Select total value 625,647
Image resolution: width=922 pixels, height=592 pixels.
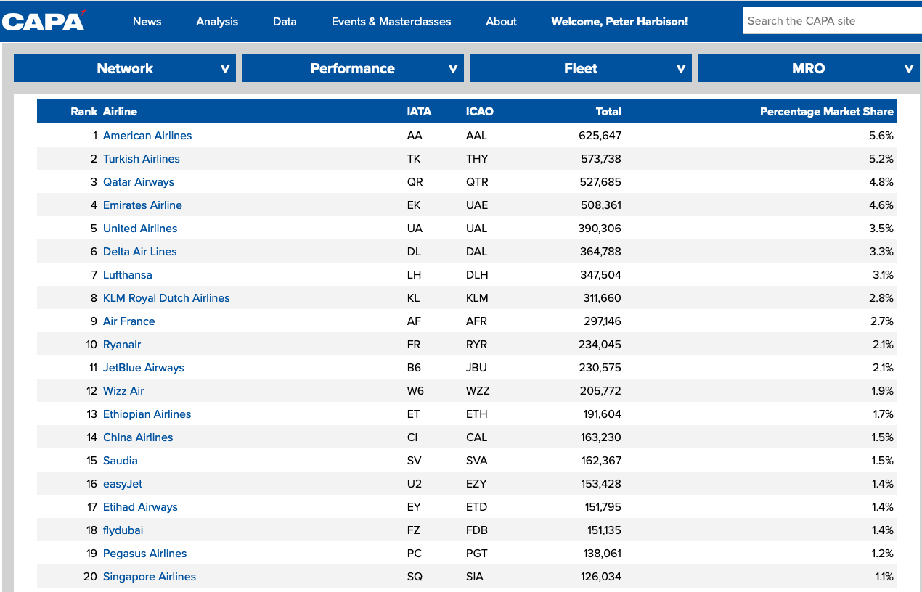(x=600, y=136)
